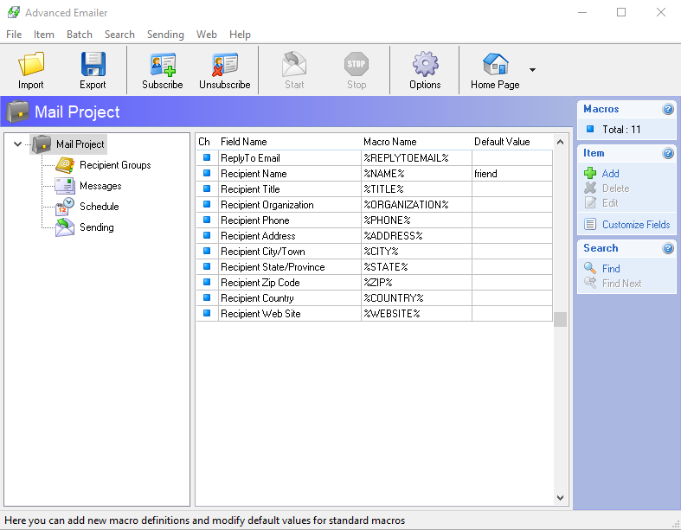
Task: Click the Customize Fields link
Action: point(635,225)
